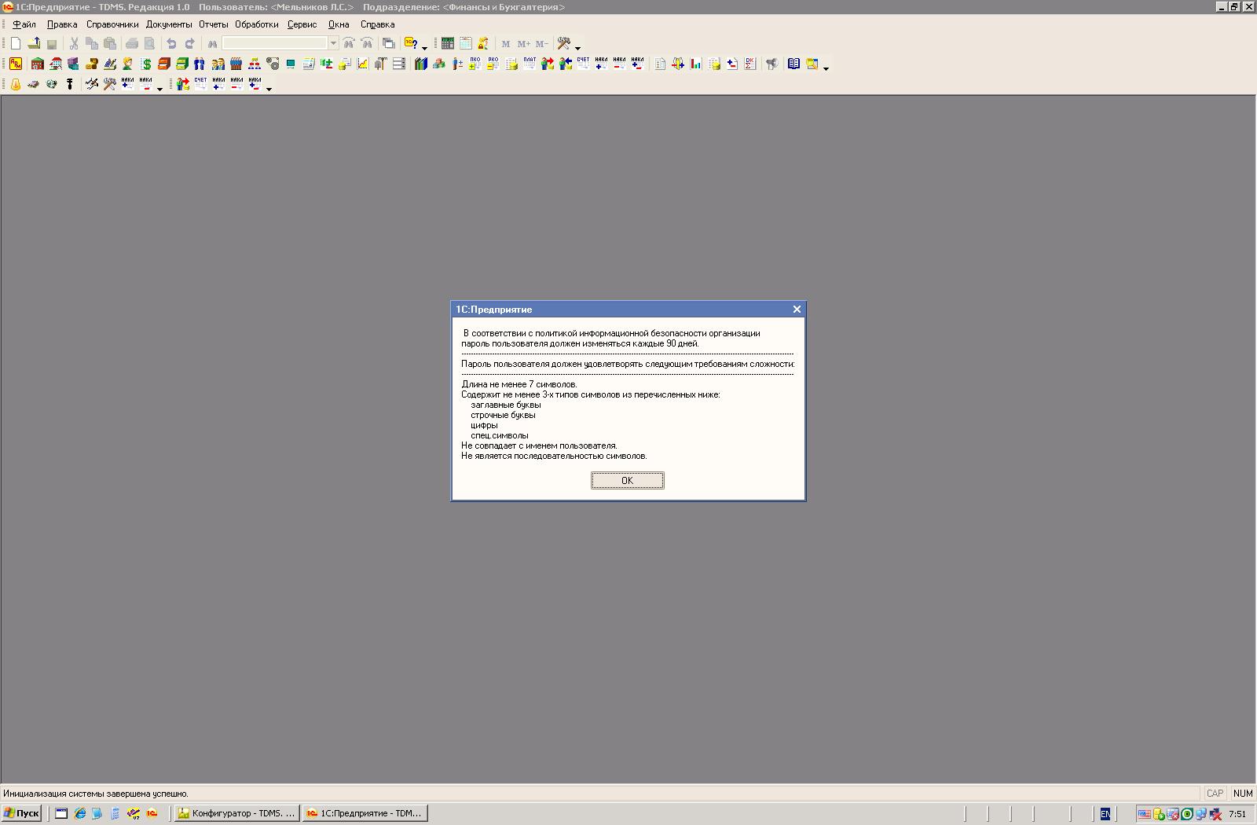The image size is (1257, 825).
Task: Open the Правка menu
Action: tap(62, 24)
